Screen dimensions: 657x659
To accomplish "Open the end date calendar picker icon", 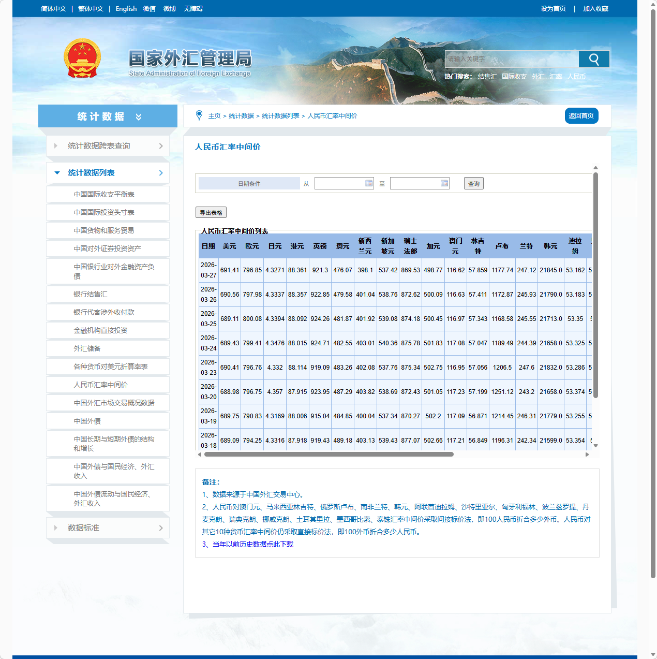I will coord(444,183).
